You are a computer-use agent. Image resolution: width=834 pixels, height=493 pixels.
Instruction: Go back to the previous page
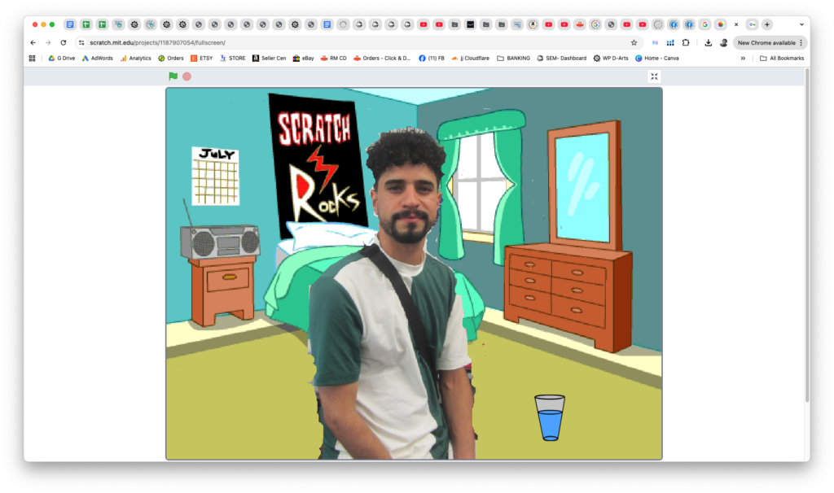coord(33,42)
